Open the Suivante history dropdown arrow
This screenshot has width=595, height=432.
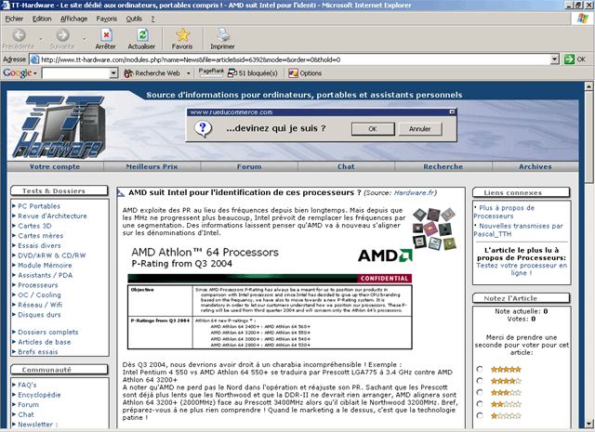click(x=85, y=39)
